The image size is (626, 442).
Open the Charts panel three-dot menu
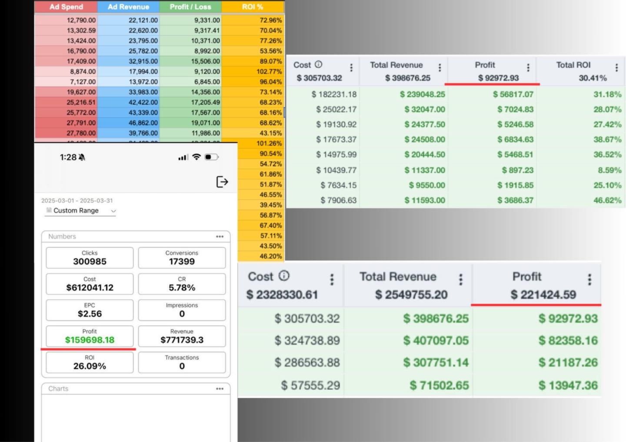(220, 389)
